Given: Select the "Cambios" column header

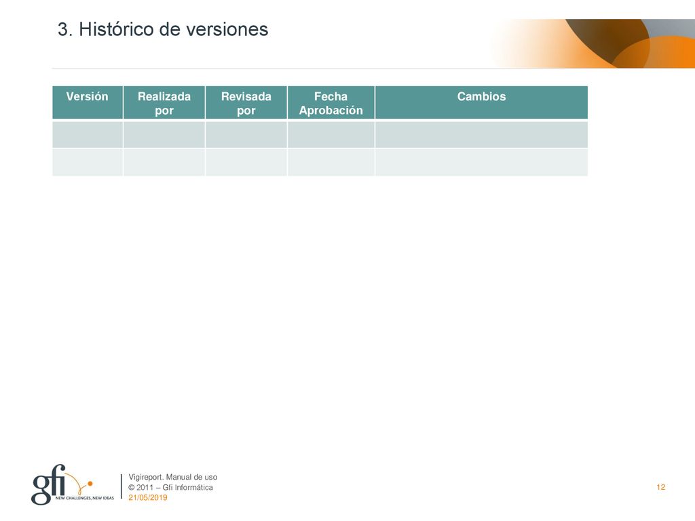Looking at the screenshot, I should tap(481, 102).
